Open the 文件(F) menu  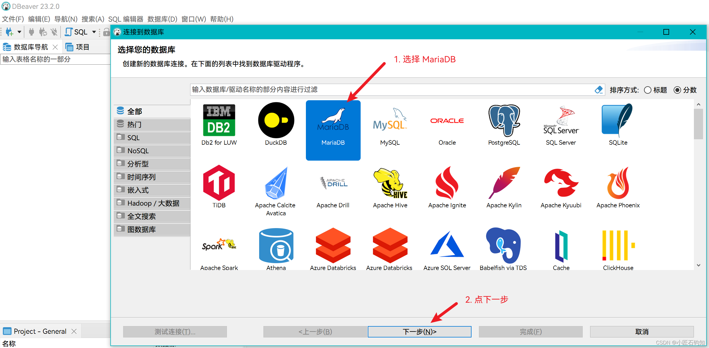click(x=13, y=19)
